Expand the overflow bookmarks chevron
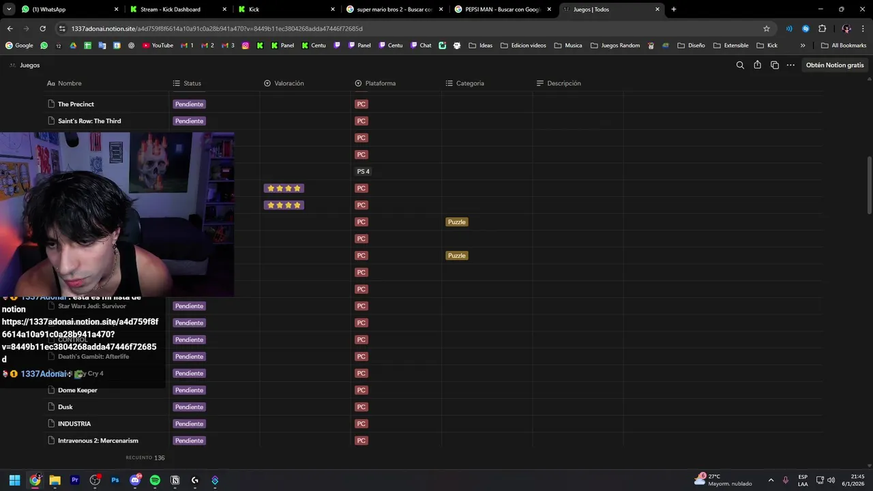 [x=803, y=46]
